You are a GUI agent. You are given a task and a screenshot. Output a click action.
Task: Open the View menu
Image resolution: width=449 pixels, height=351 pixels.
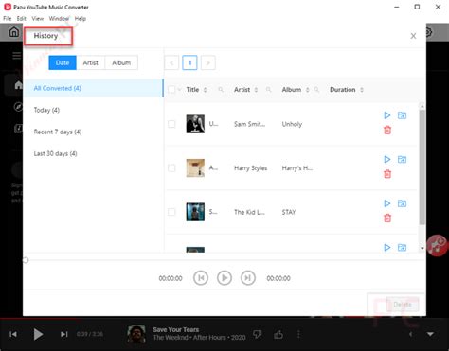(x=38, y=19)
